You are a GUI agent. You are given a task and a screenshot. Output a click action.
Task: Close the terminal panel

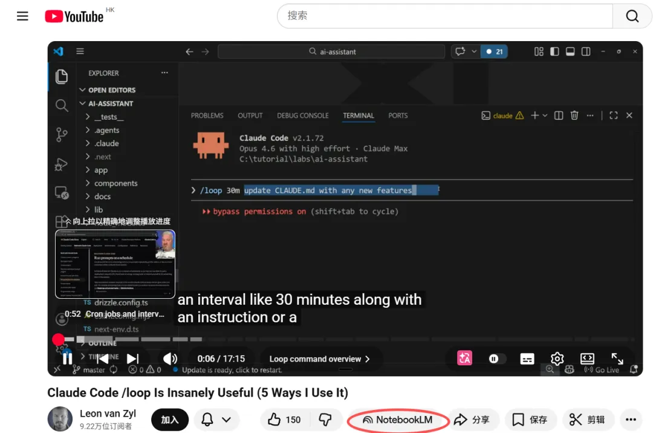(x=629, y=116)
